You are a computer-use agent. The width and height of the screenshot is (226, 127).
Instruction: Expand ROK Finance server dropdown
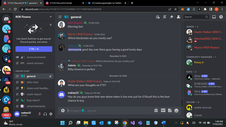pyautogui.click(x=50, y=17)
